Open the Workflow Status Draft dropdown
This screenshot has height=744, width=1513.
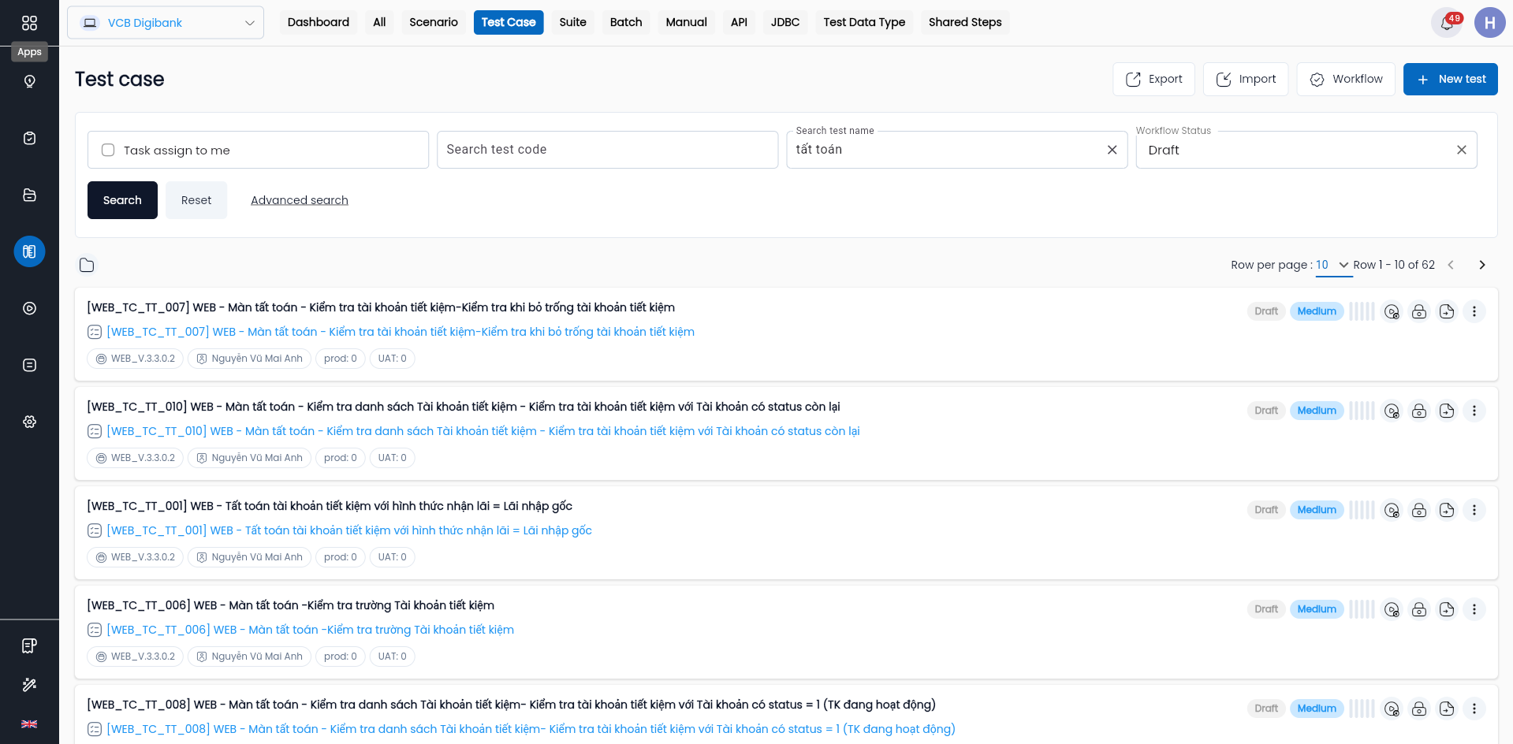tap(1306, 150)
